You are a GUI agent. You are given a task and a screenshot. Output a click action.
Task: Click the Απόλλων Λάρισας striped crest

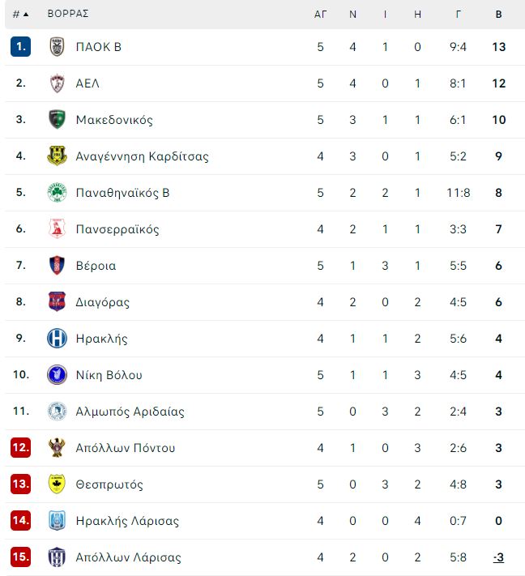(57, 557)
